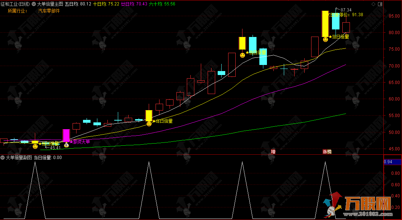Open the 大单倍量主图 indicator dropdown arrow

(x=34, y=4)
